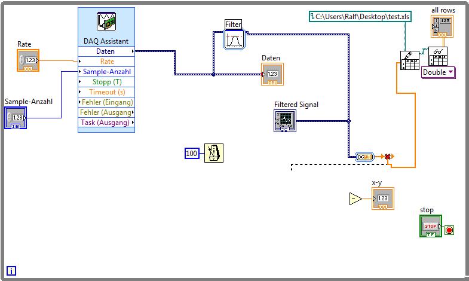Click the all rows label text
Viewport: 469px width, 281px height.
(x=443, y=10)
